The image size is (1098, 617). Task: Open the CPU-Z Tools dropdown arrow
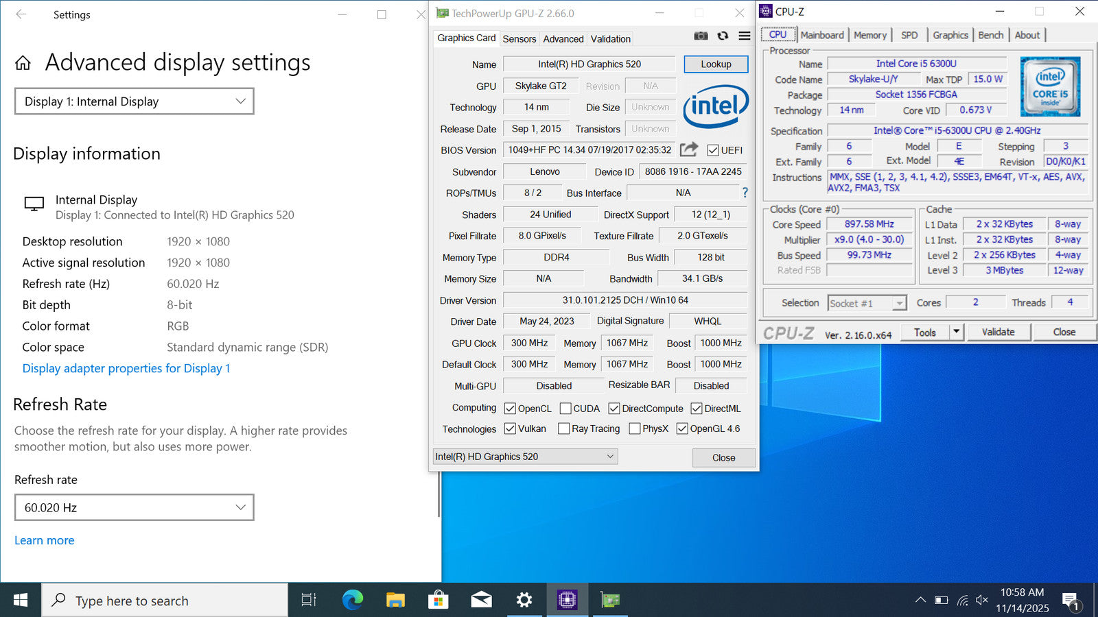click(x=956, y=332)
